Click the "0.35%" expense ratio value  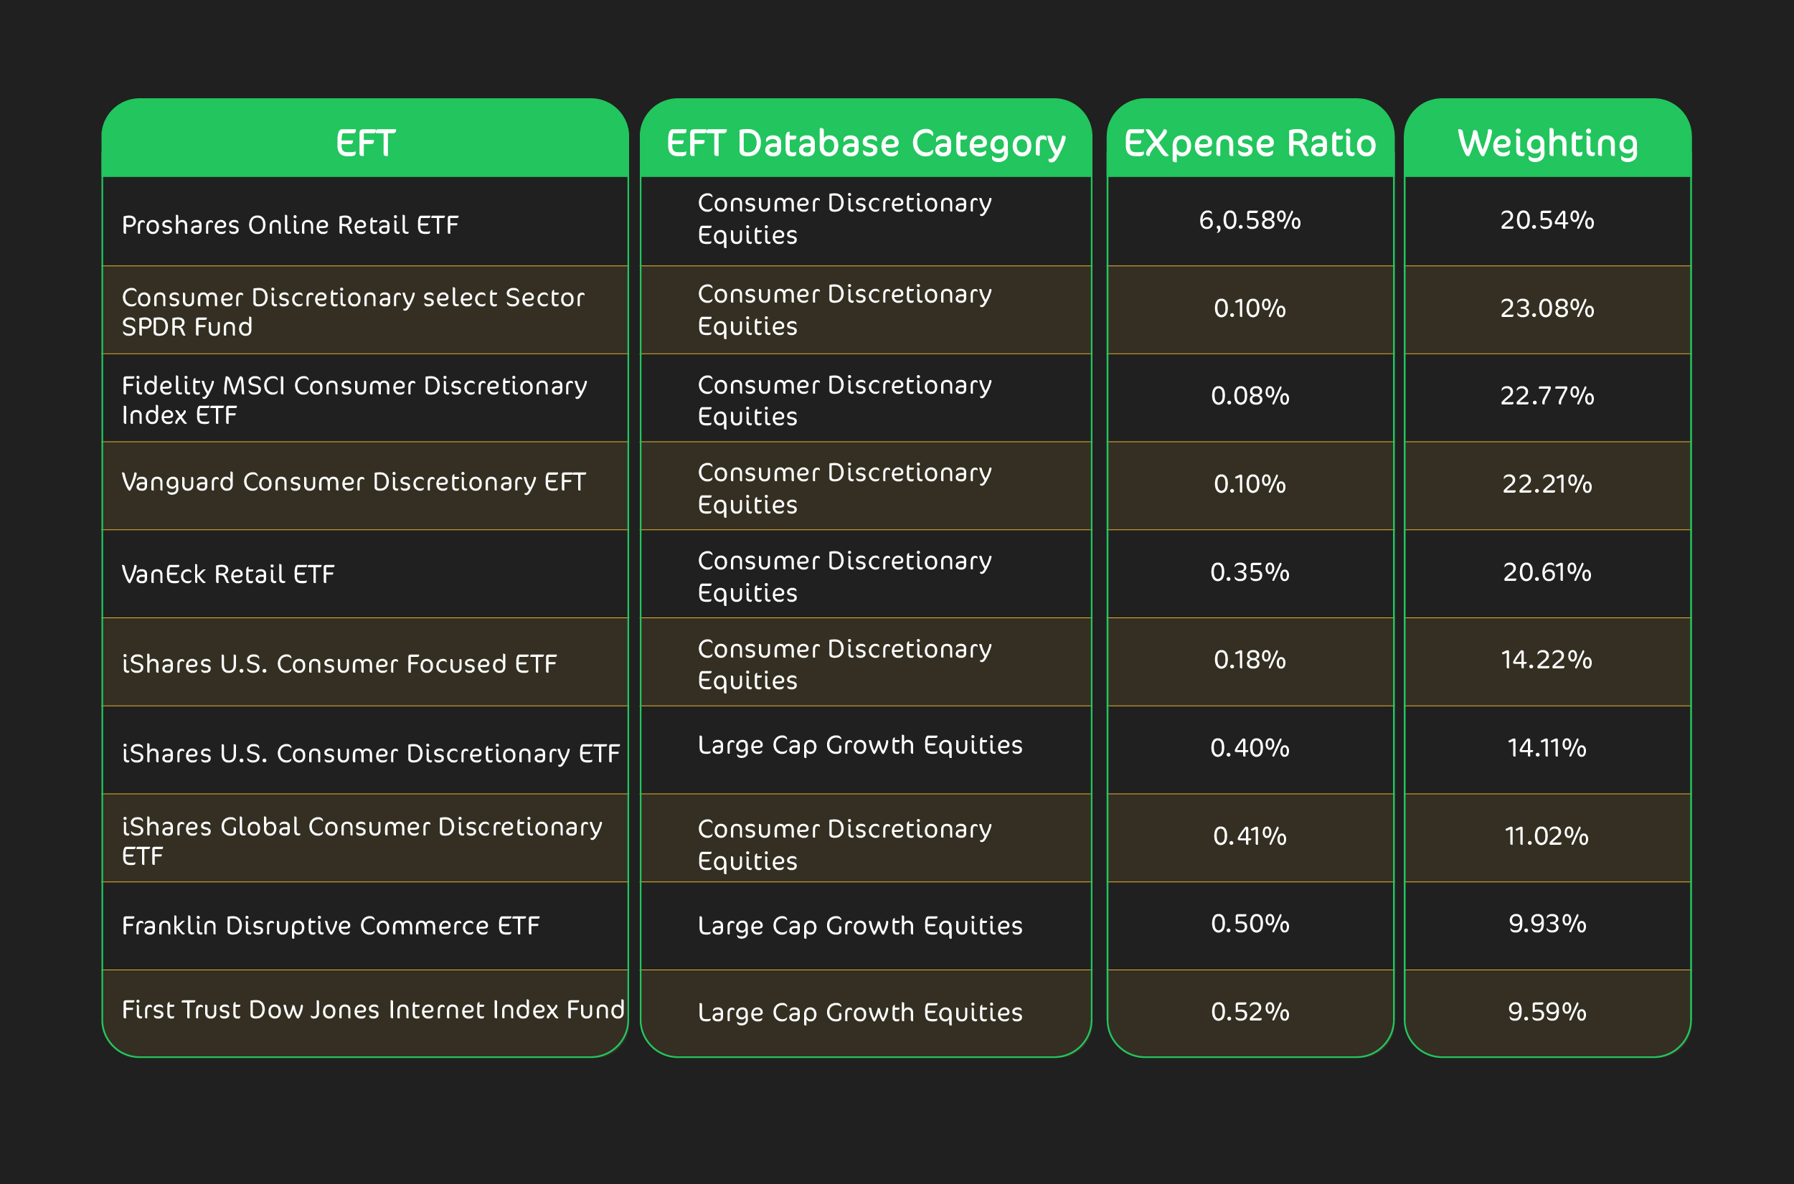coord(1250,572)
